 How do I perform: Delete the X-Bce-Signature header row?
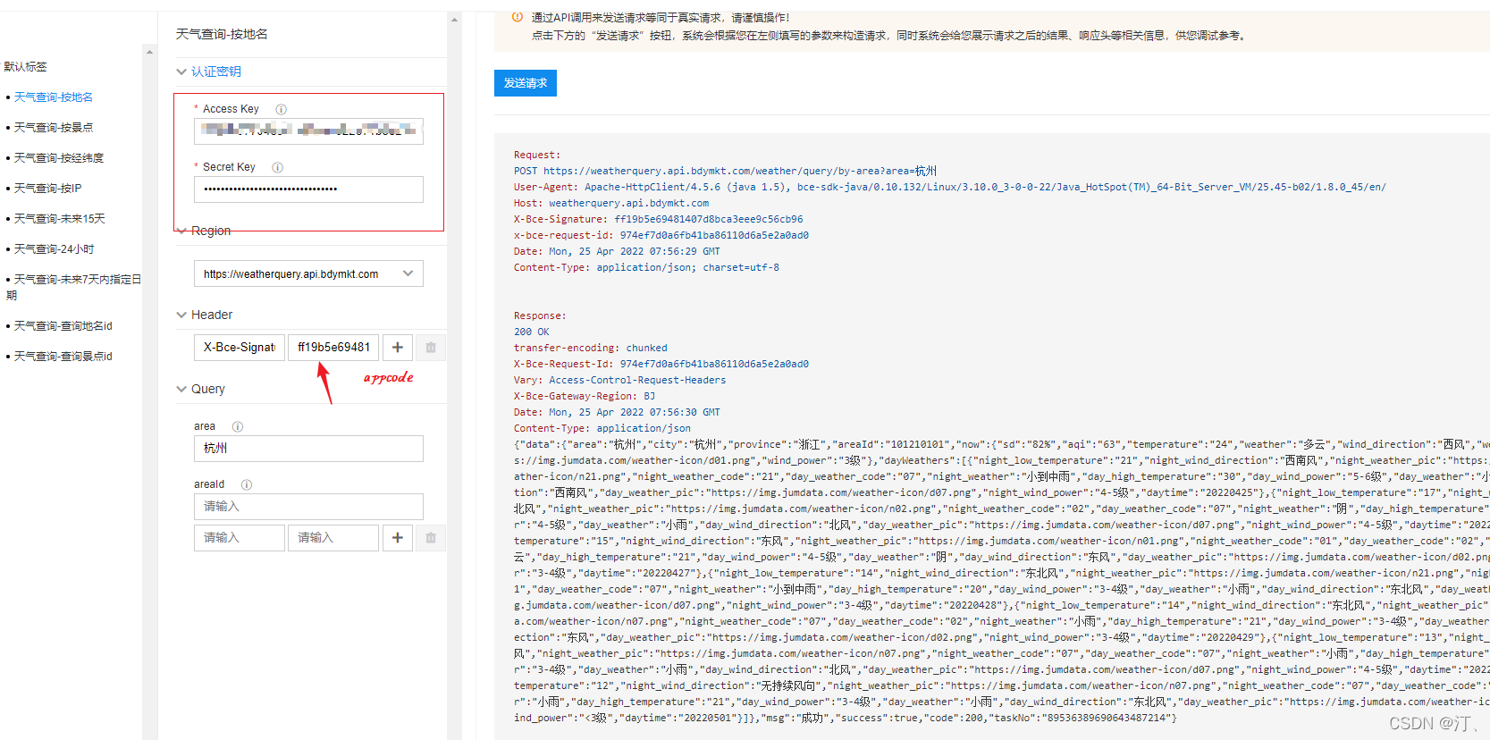tap(431, 347)
